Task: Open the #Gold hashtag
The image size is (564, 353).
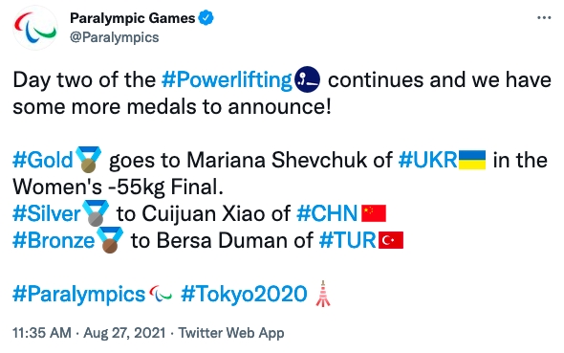Action: (43, 160)
